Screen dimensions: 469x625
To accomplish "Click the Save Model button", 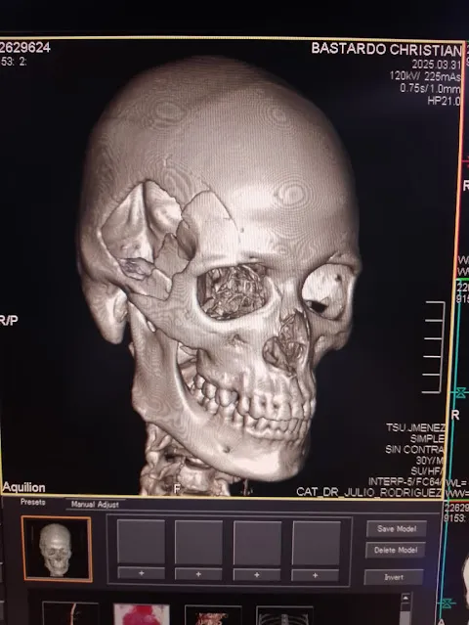I will pos(397,529).
